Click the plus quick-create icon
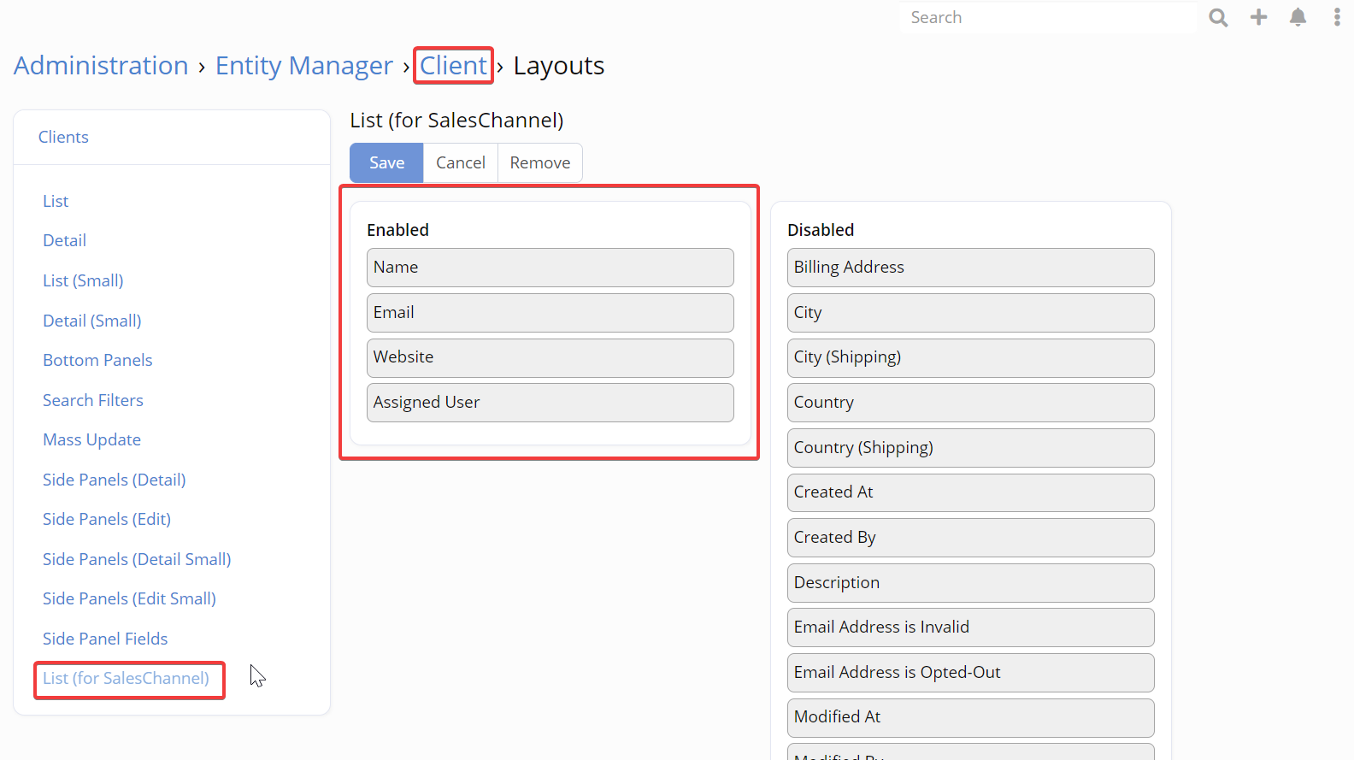Screen dimensions: 1354x760 pyautogui.click(x=1258, y=17)
